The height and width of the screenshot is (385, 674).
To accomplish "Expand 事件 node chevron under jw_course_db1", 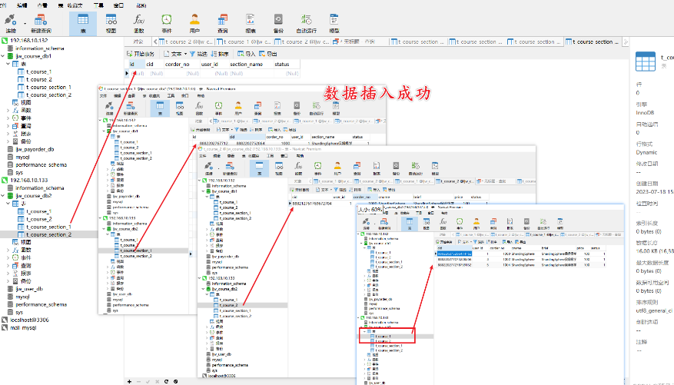I will [x=8, y=118].
